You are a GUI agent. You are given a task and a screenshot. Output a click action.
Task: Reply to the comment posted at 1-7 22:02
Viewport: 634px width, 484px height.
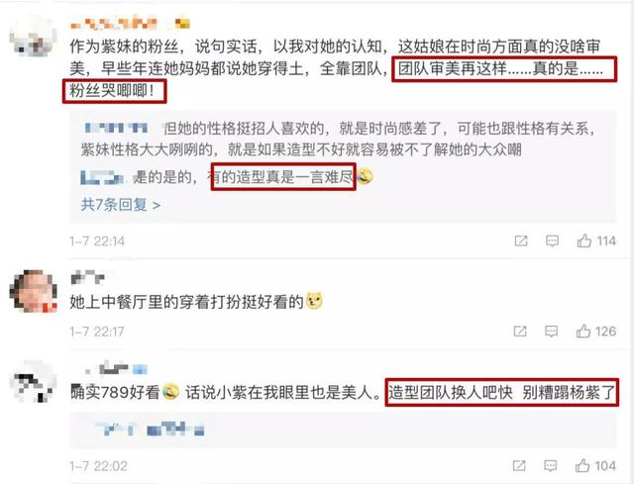tap(551, 466)
